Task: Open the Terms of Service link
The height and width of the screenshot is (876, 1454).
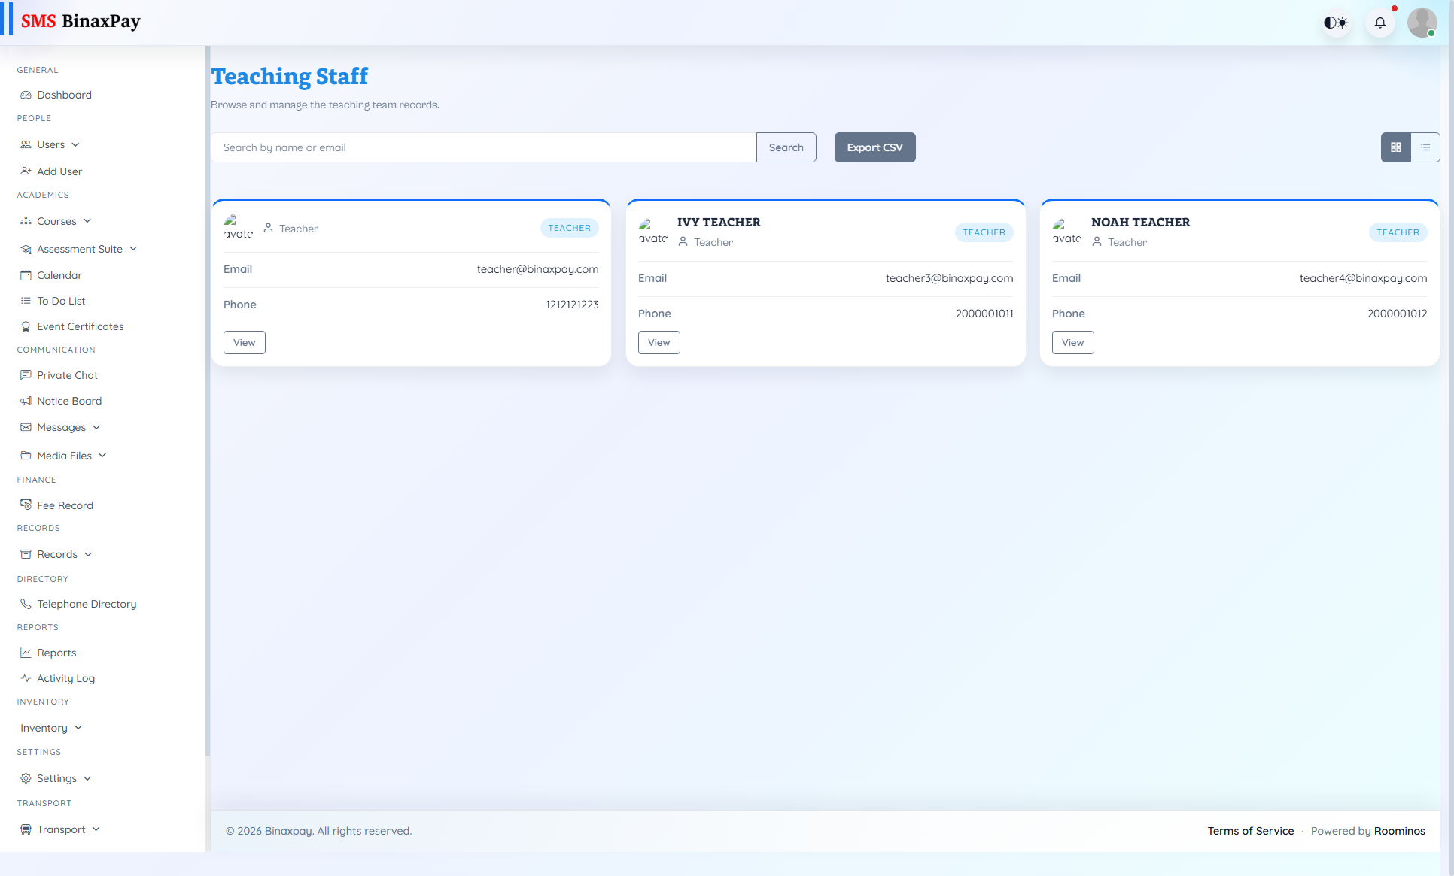Action: pos(1251,831)
